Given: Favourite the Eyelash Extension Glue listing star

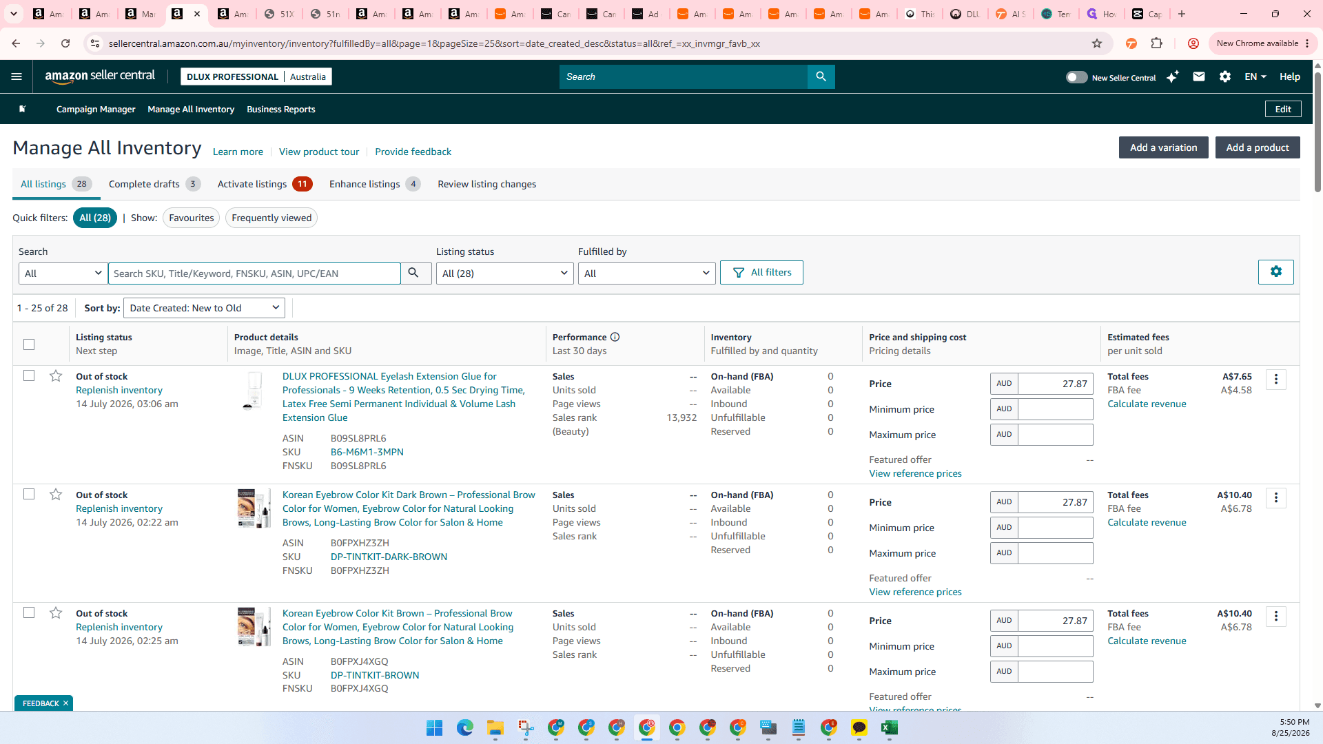Looking at the screenshot, I should 56,375.
